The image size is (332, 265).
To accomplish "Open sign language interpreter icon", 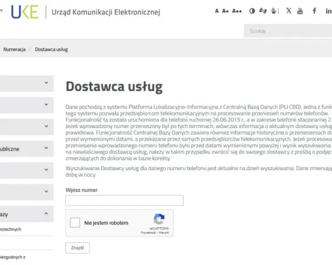I will [263, 10].
